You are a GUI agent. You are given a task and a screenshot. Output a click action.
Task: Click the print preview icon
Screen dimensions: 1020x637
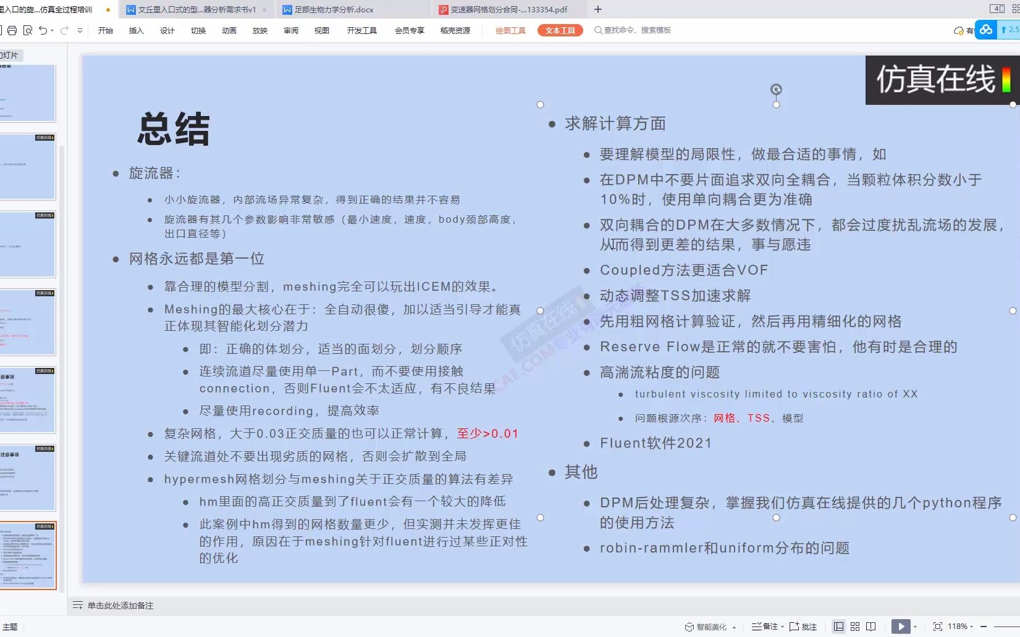(28, 30)
